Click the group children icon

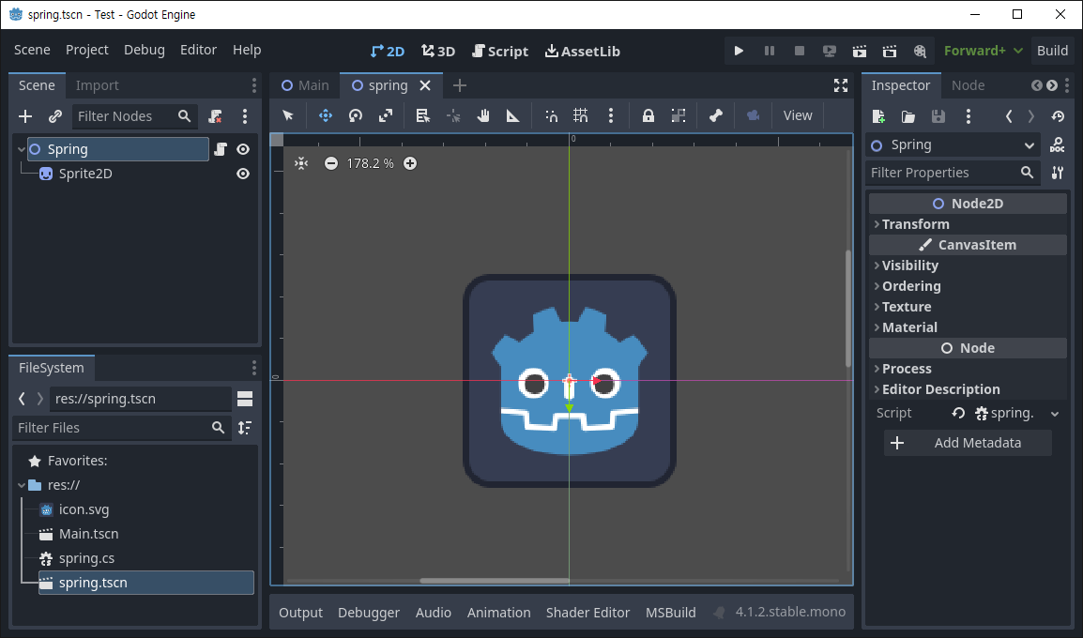679,115
